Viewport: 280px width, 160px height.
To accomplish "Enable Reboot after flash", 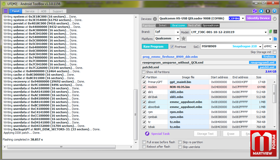I will pyautogui.click(x=144, y=147).
